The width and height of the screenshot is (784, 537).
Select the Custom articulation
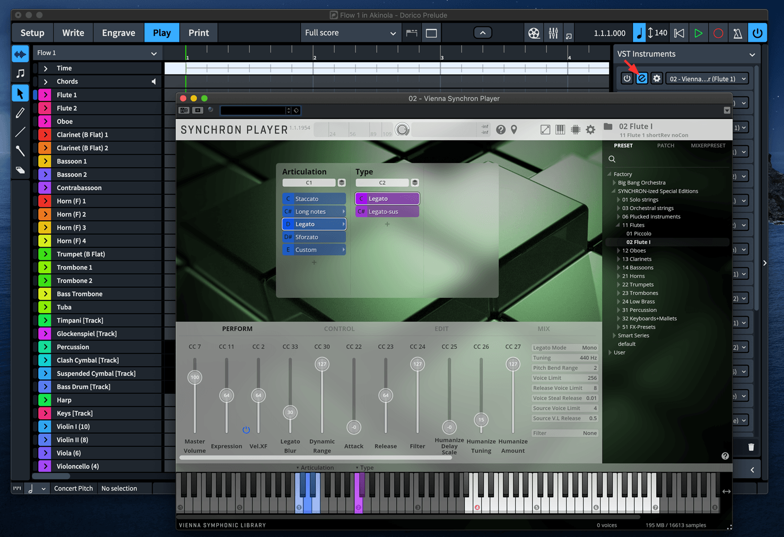[x=314, y=249]
